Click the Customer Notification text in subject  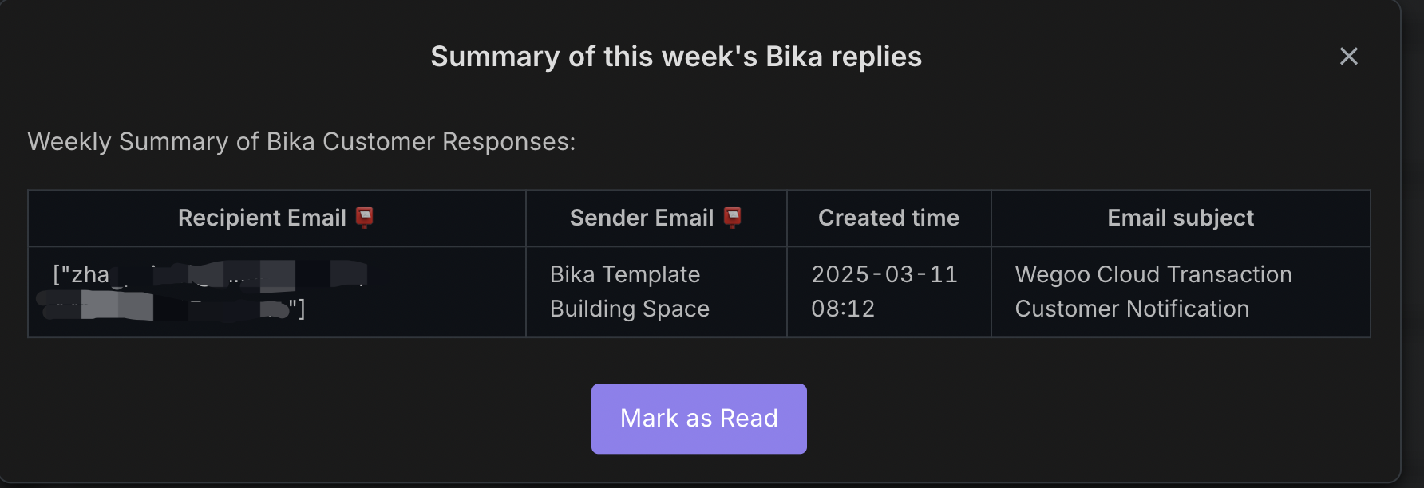[1132, 309]
